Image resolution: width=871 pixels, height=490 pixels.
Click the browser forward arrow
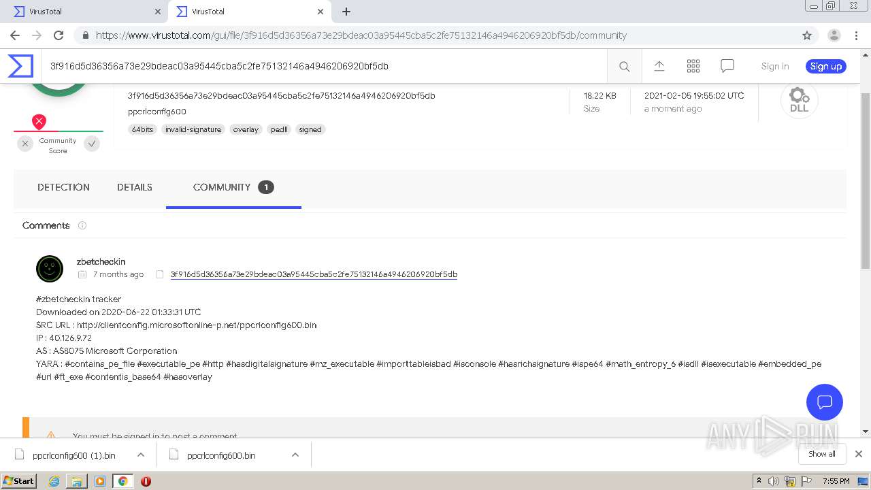[37, 35]
